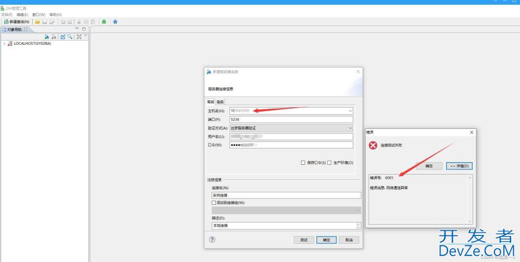Minimize the 对象导航 panel

(77, 29)
